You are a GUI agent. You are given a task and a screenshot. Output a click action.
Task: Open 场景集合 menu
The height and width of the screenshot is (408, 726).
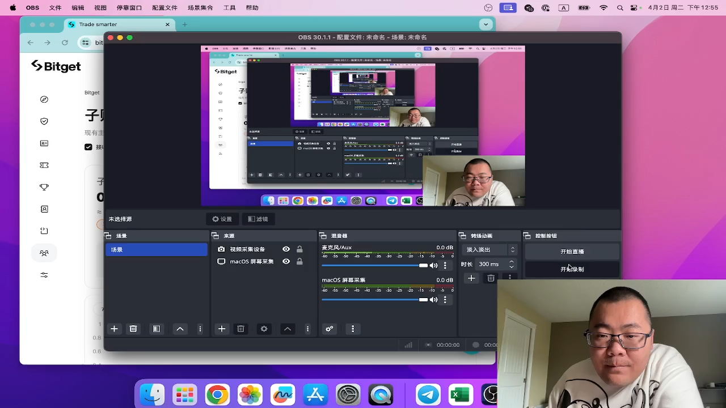pyautogui.click(x=200, y=8)
